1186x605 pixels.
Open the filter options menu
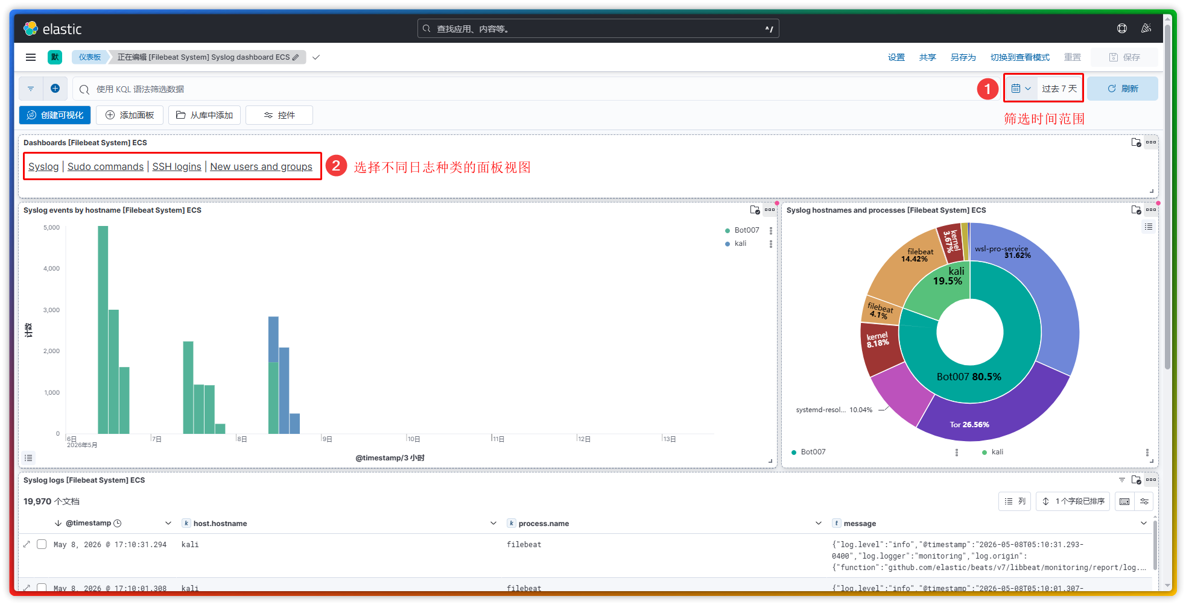31,89
